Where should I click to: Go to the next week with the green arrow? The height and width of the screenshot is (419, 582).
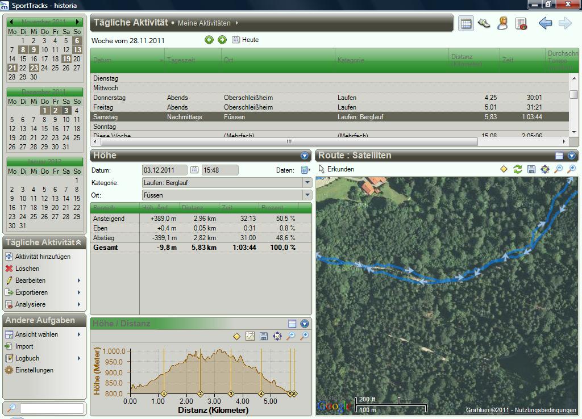click(222, 40)
